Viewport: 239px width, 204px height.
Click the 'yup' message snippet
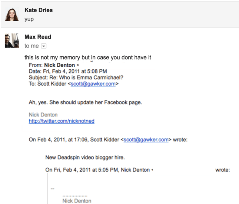coord(29,19)
